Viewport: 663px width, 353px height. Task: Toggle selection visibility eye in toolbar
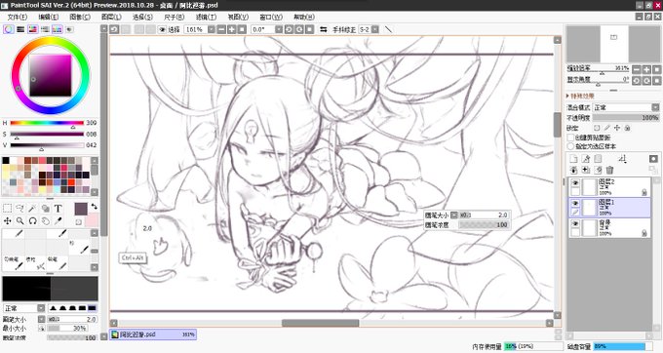pyautogui.click(x=163, y=29)
